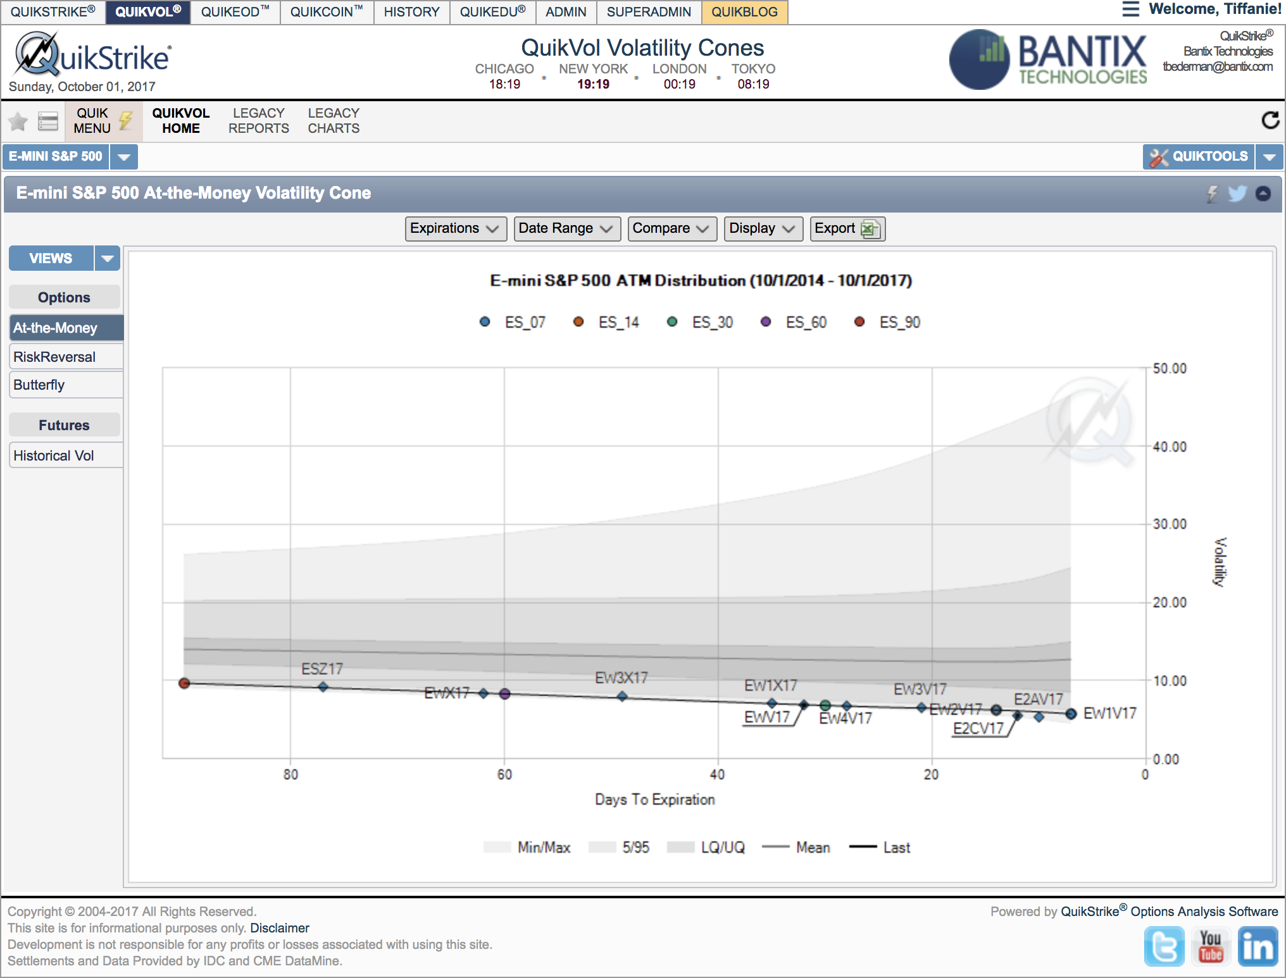Open the Expirations dropdown

tap(456, 228)
